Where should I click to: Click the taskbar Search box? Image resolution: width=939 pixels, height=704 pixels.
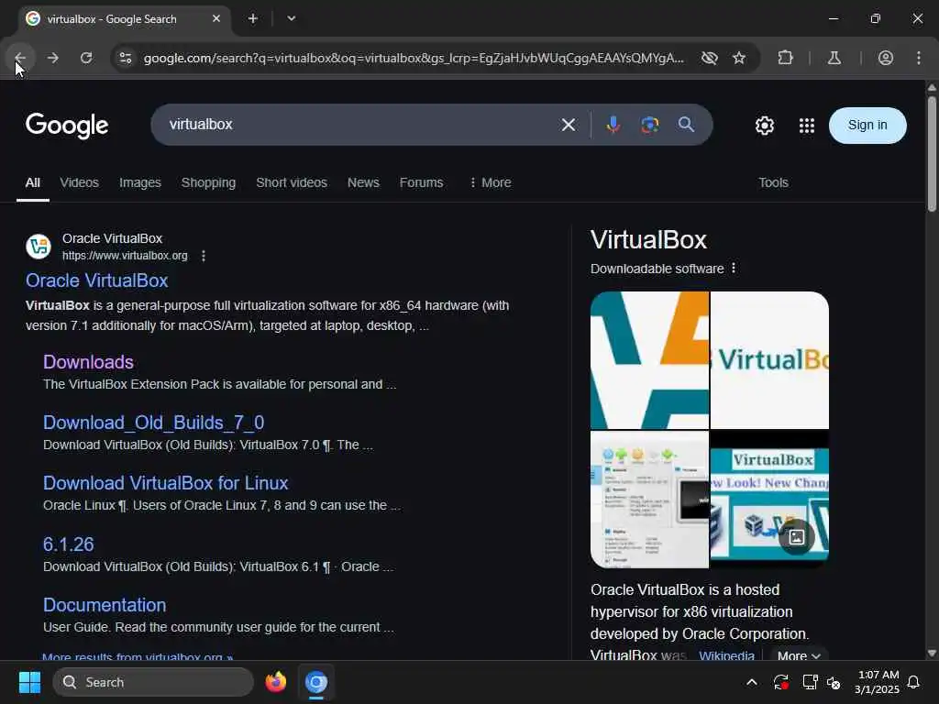click(153, 682)
